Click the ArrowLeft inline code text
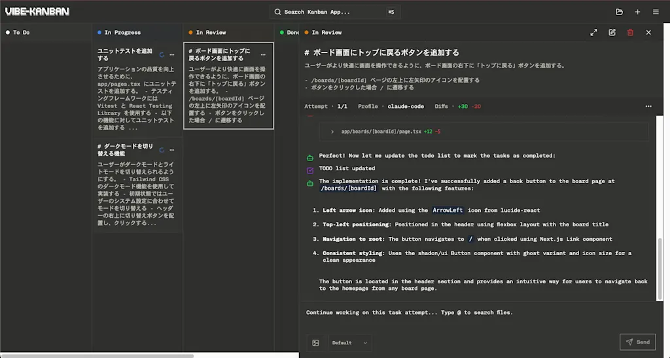 (x=448, y=210)
